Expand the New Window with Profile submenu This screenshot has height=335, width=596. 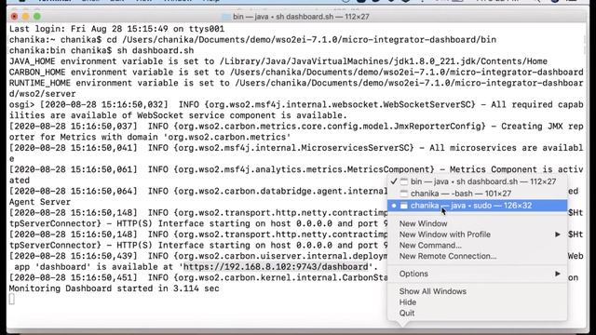[x=477, y=234]
